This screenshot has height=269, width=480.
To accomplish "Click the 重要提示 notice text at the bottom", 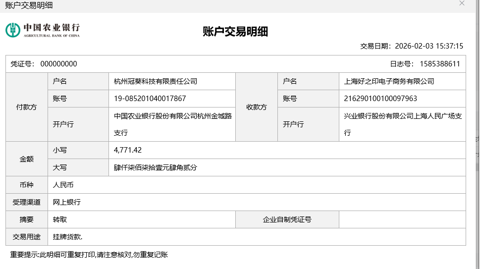I will (89, 255).
